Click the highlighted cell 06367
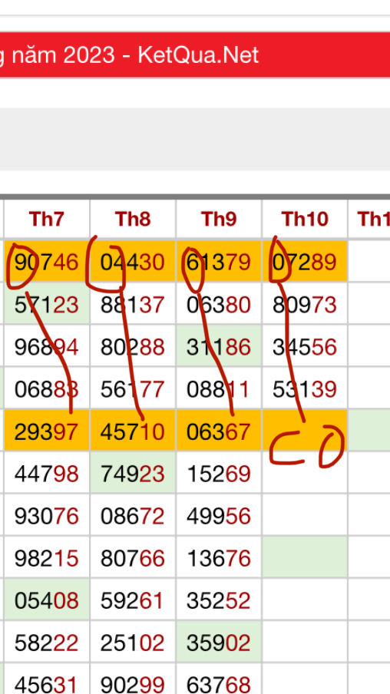Screen dimensions: 390x694 [x=219, y=431]
